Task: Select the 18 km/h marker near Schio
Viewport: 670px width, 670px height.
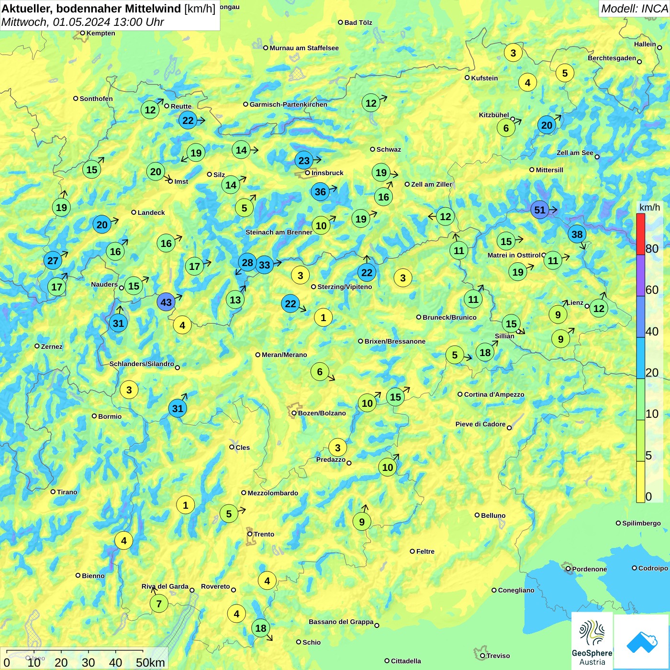Action: tap(261, 628)
